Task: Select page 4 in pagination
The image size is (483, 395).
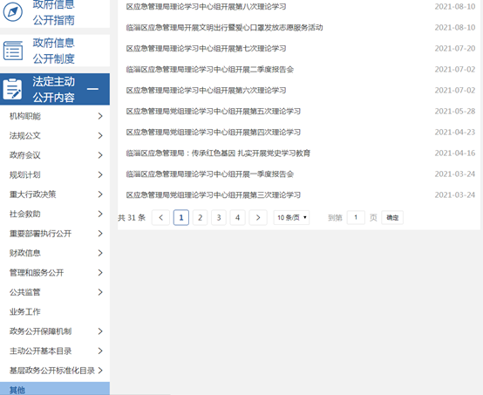Action: click(237, 218)
